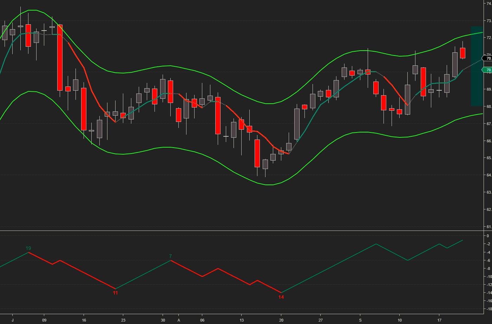This screenshot has width=492, height=324.
Task: Click the -8 level on the indicator axis
Action: click(488, 268)
